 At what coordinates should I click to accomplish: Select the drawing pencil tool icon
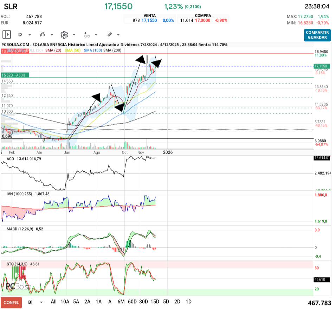coord(109,34)
